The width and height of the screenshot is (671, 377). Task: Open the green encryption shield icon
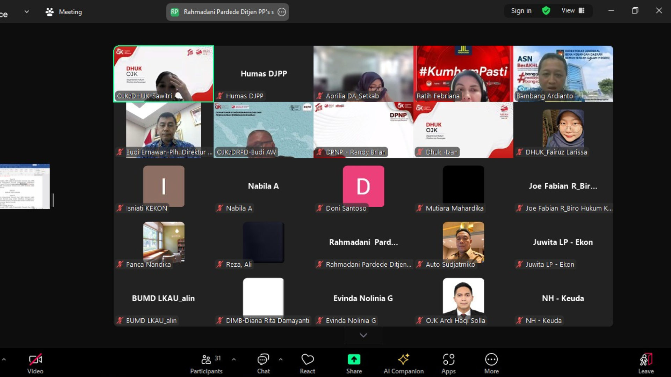pyautogui.click(x=546, y=11)
